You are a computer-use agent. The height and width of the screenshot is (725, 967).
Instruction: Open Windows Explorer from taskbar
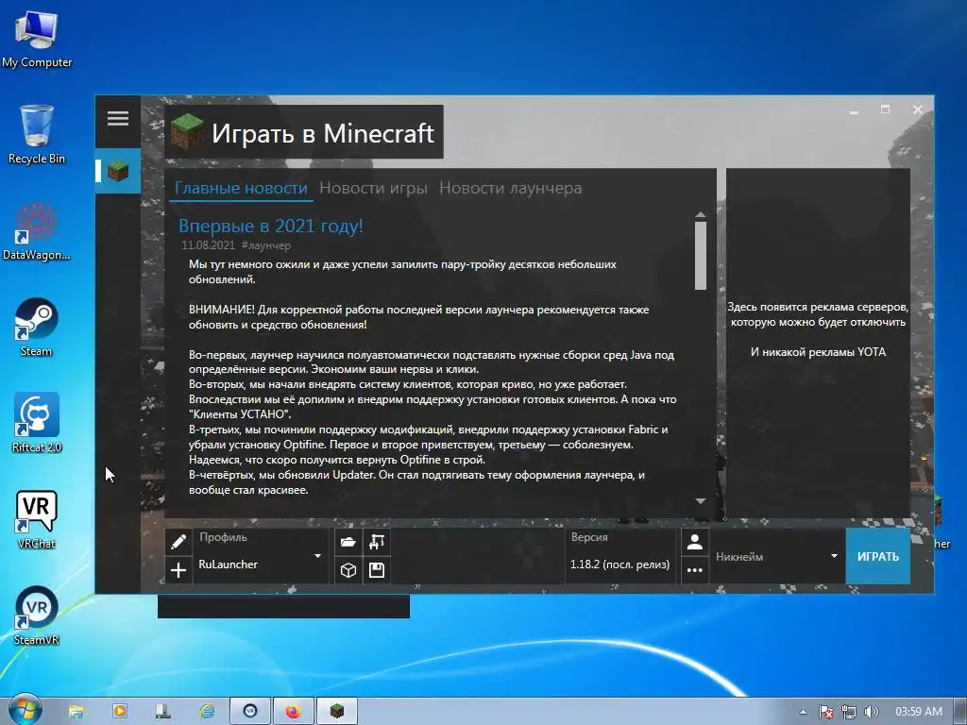[76, 712]
